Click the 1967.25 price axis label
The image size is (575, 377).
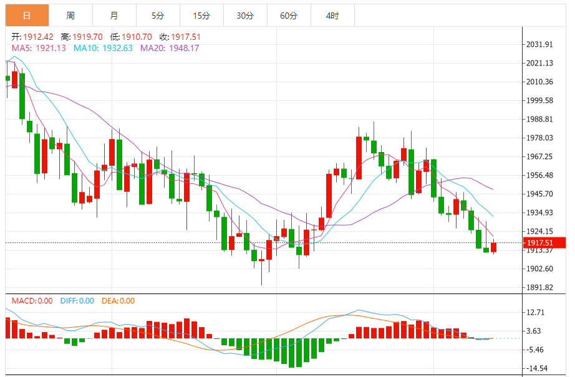[x=539, y=156]
